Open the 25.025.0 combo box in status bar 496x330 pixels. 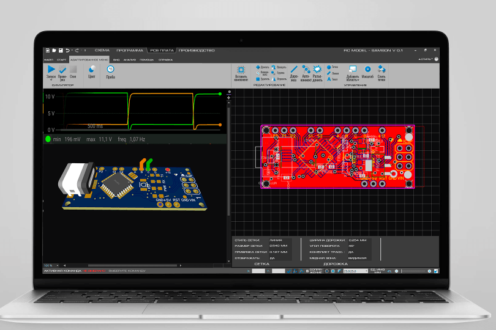(x=356, y=271)
